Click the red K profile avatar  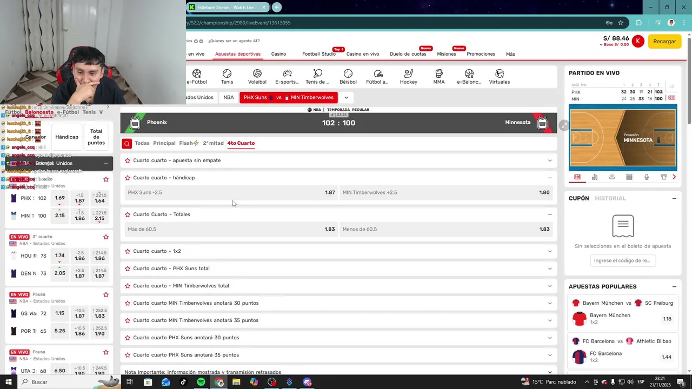(638, 41)
